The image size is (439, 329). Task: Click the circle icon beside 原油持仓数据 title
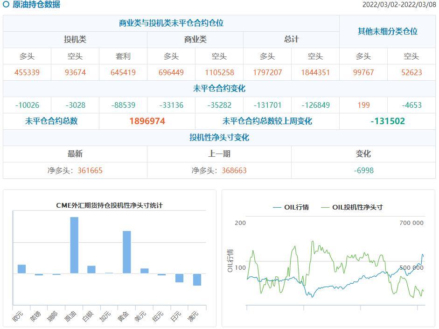6,5
